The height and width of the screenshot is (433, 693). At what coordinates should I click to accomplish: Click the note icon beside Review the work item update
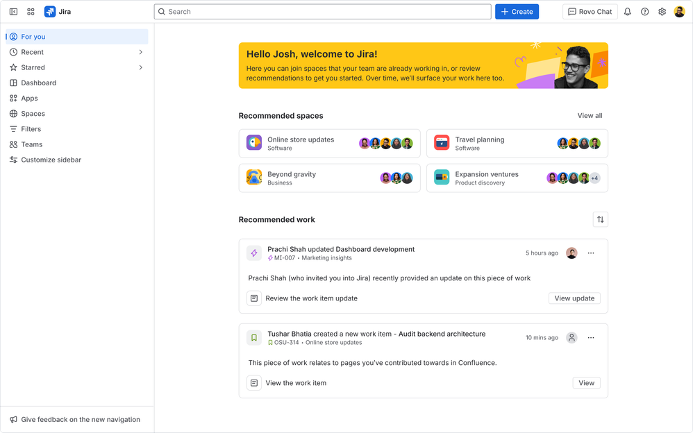coord(254,298)
